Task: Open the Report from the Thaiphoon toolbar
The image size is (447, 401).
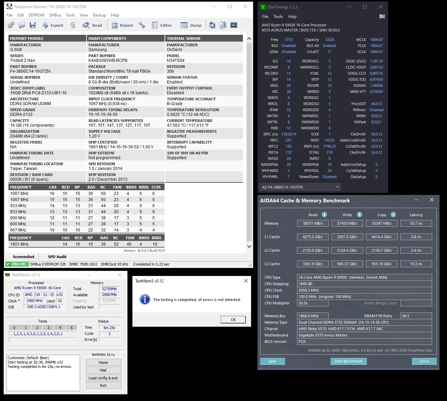Action: click(122, 25)
